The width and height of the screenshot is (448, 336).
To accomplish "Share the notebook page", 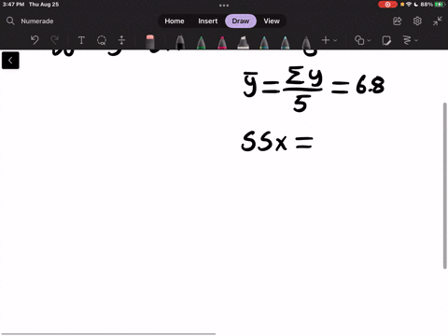I will point(398,21).
